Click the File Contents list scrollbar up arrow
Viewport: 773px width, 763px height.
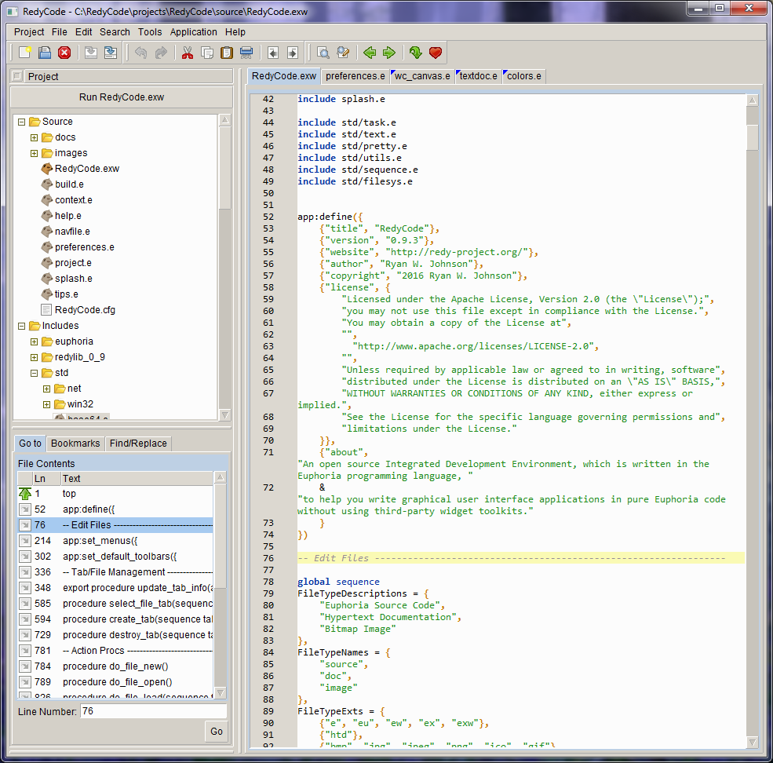pos(221,477)
